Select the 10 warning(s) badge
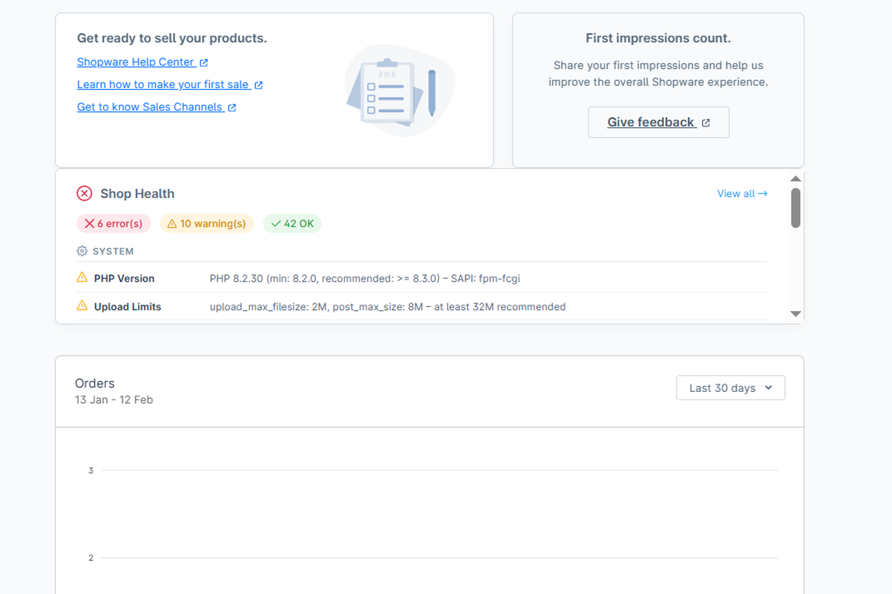Image resolution: width=892 pixels, height=594 pixels. 207,224
